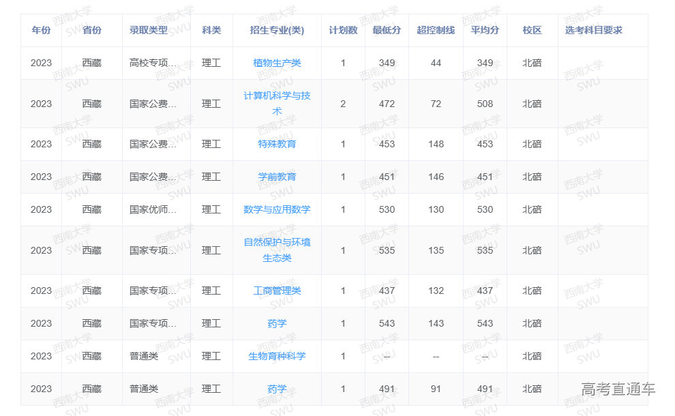675x416 pixels.
Task: Open 药学 link in the 国家专项 row
Action: 277,323
